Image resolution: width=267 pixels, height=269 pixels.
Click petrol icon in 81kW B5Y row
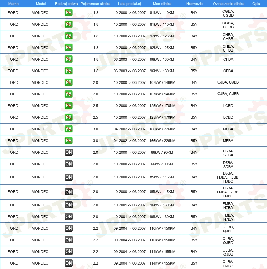69,24
